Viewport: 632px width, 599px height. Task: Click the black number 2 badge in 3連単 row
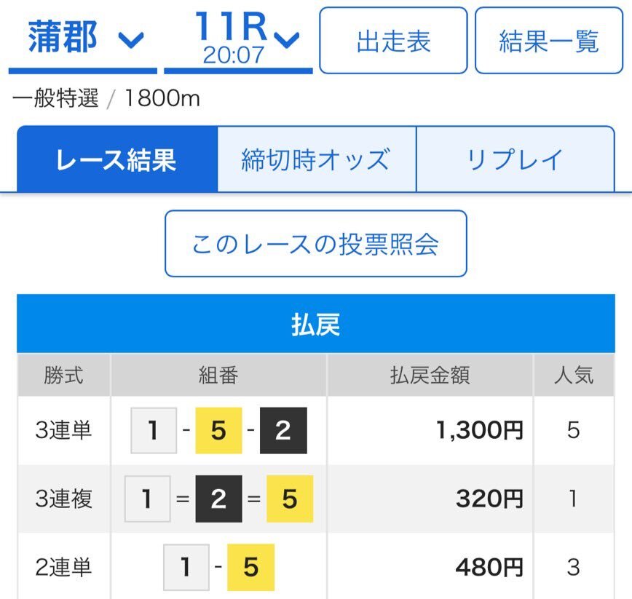click(x=283, y=431)
